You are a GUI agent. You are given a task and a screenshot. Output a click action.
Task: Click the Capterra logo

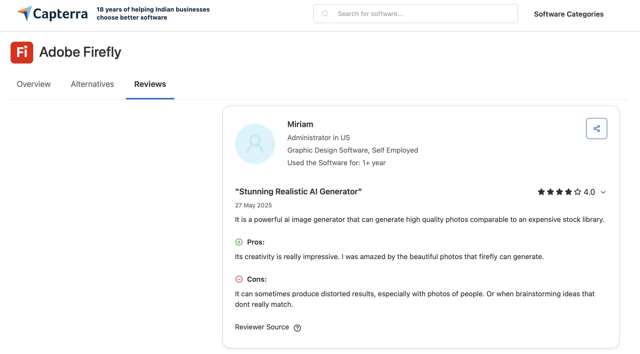pyautogui.click(x=52, y=14)
